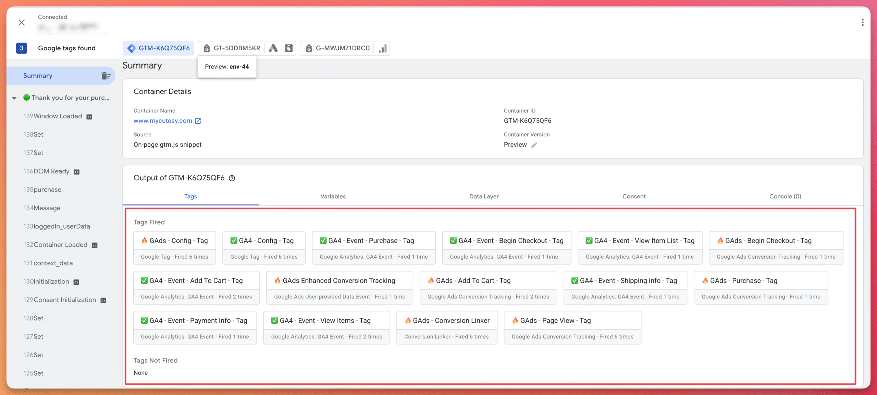The height and width of the screenshot is (395, 877).
Task: Select the 133 loggedIn_userData event
Action: [57, 226]
